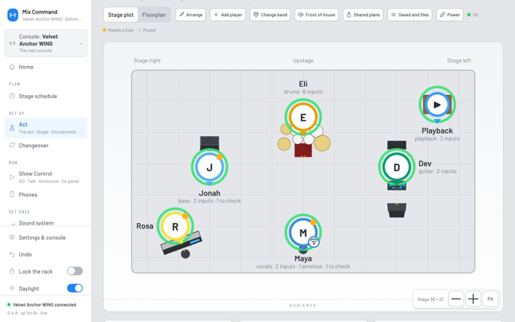Viewport: 515px width, 322px height.
Task: Switch to the Floorplan tab
Action: point(154,14)
